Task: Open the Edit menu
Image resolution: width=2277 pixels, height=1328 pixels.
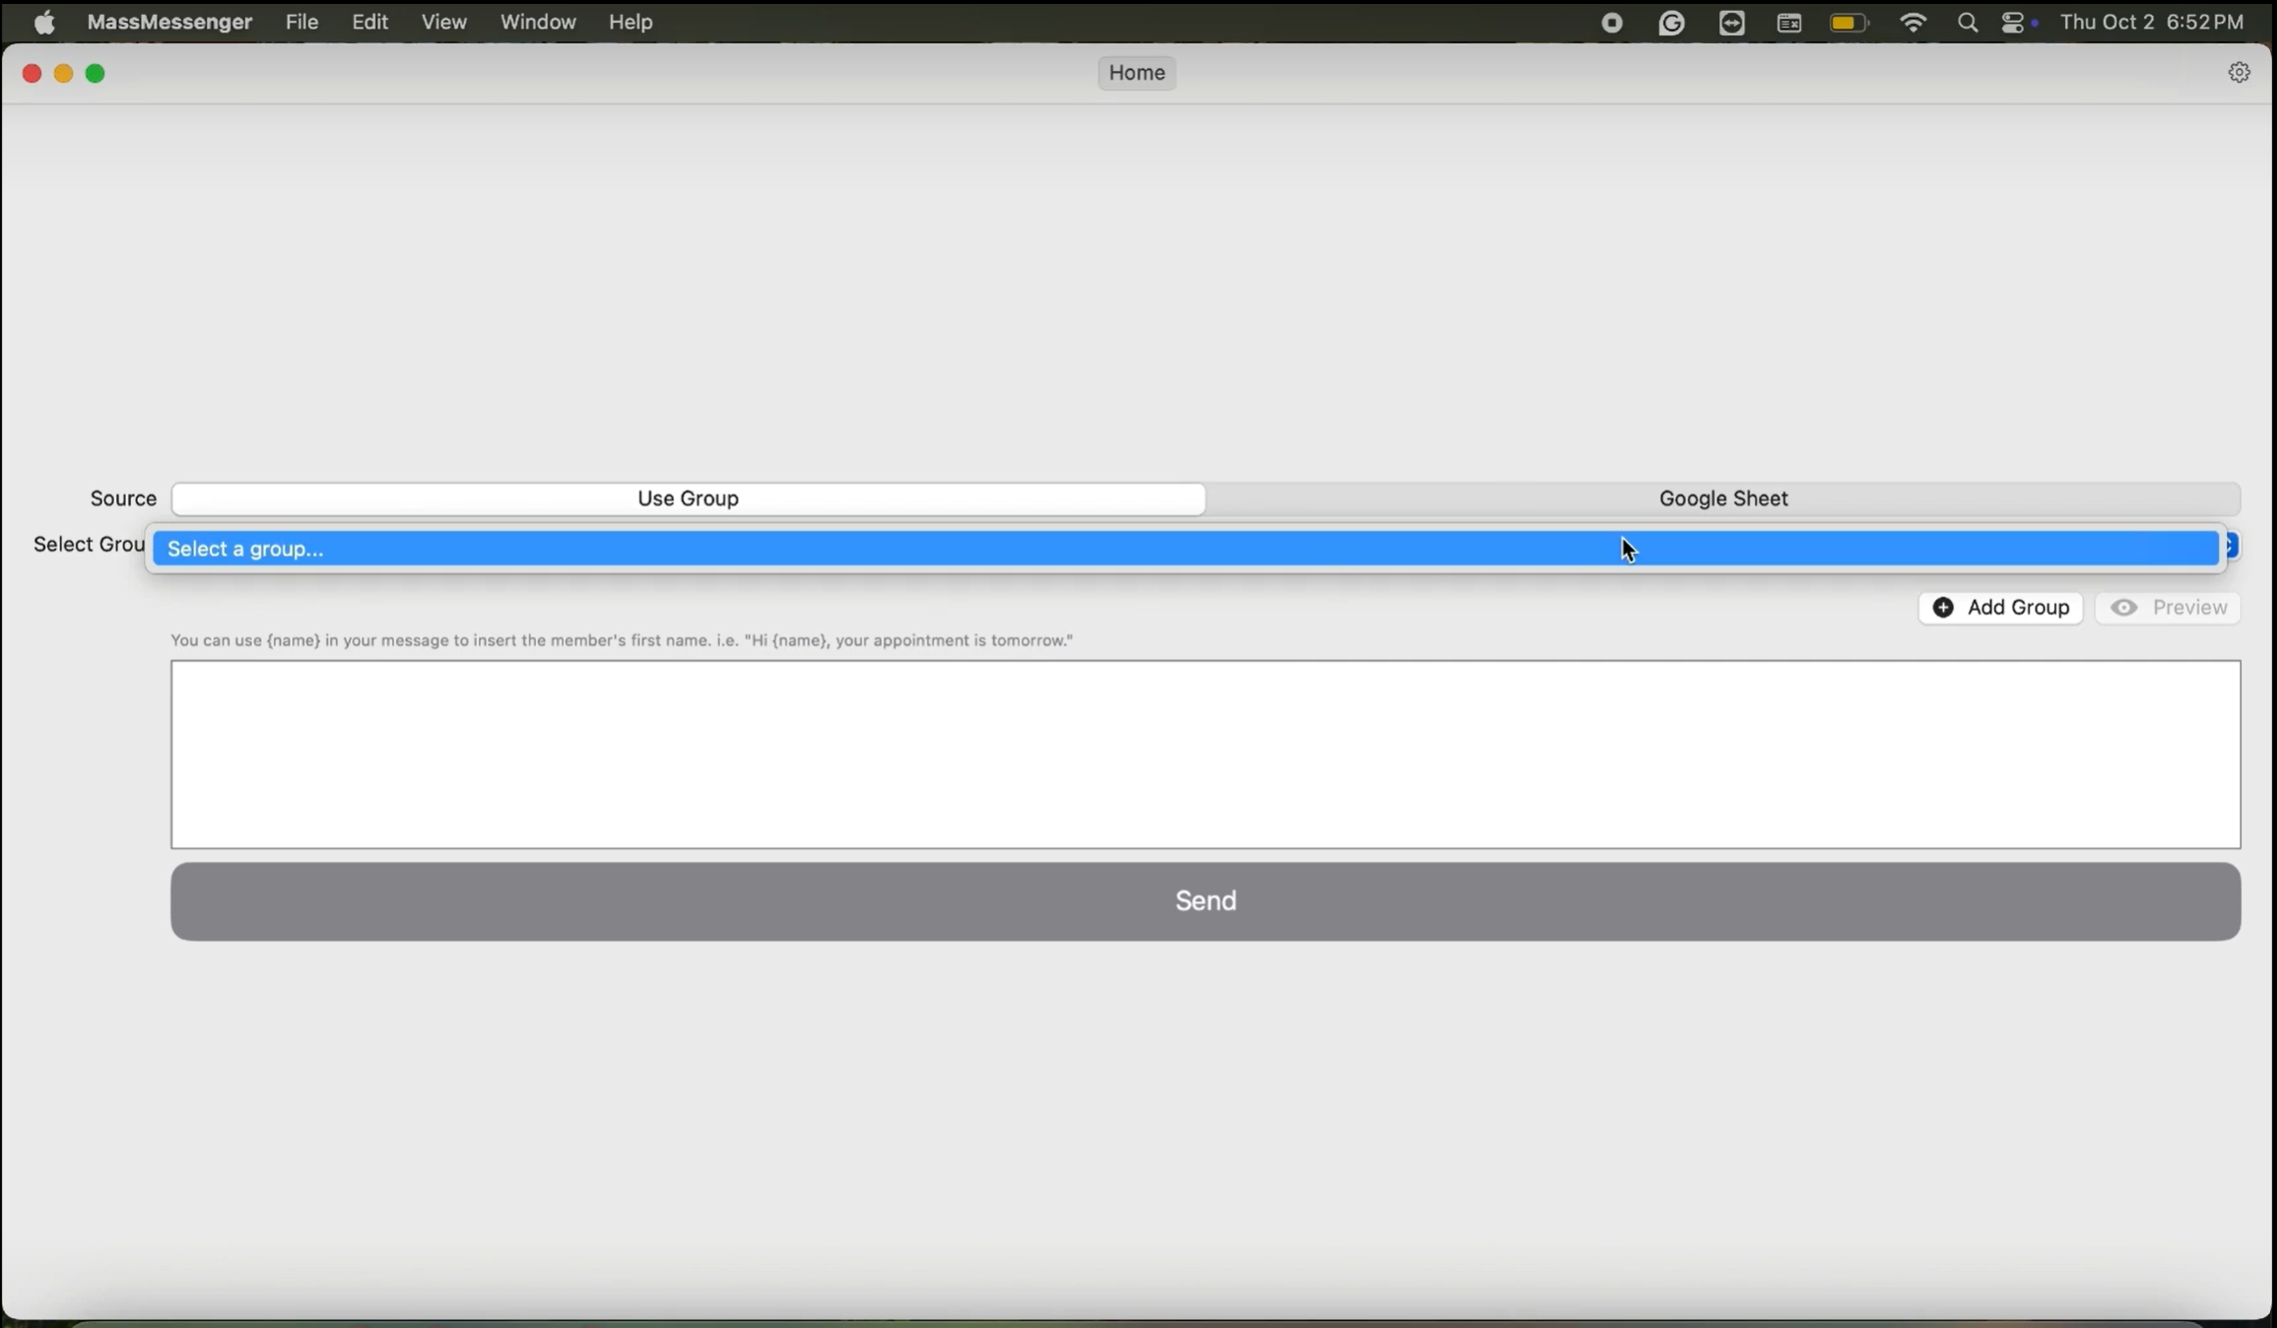Action: click(x=369, y=22)
